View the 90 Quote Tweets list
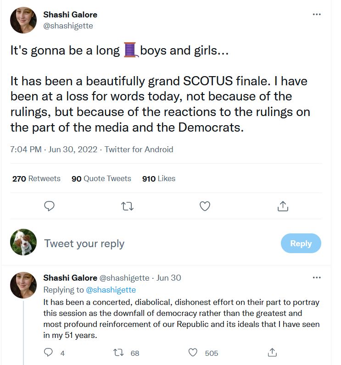 point(101,178)
